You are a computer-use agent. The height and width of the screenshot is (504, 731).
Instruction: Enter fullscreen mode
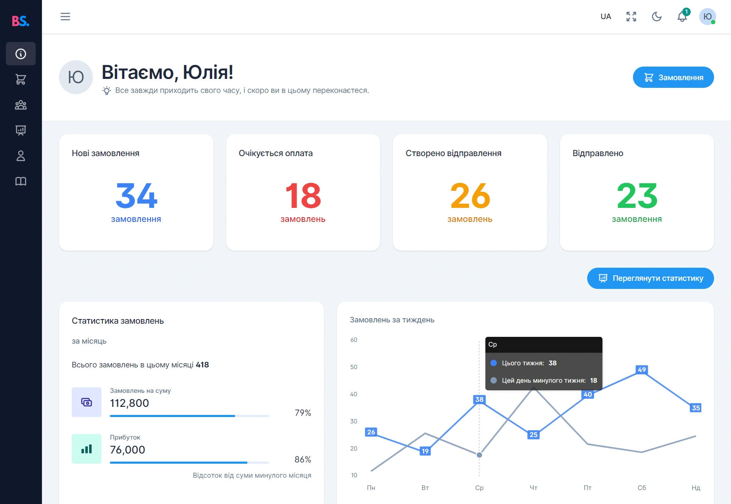tap(631, 17)
